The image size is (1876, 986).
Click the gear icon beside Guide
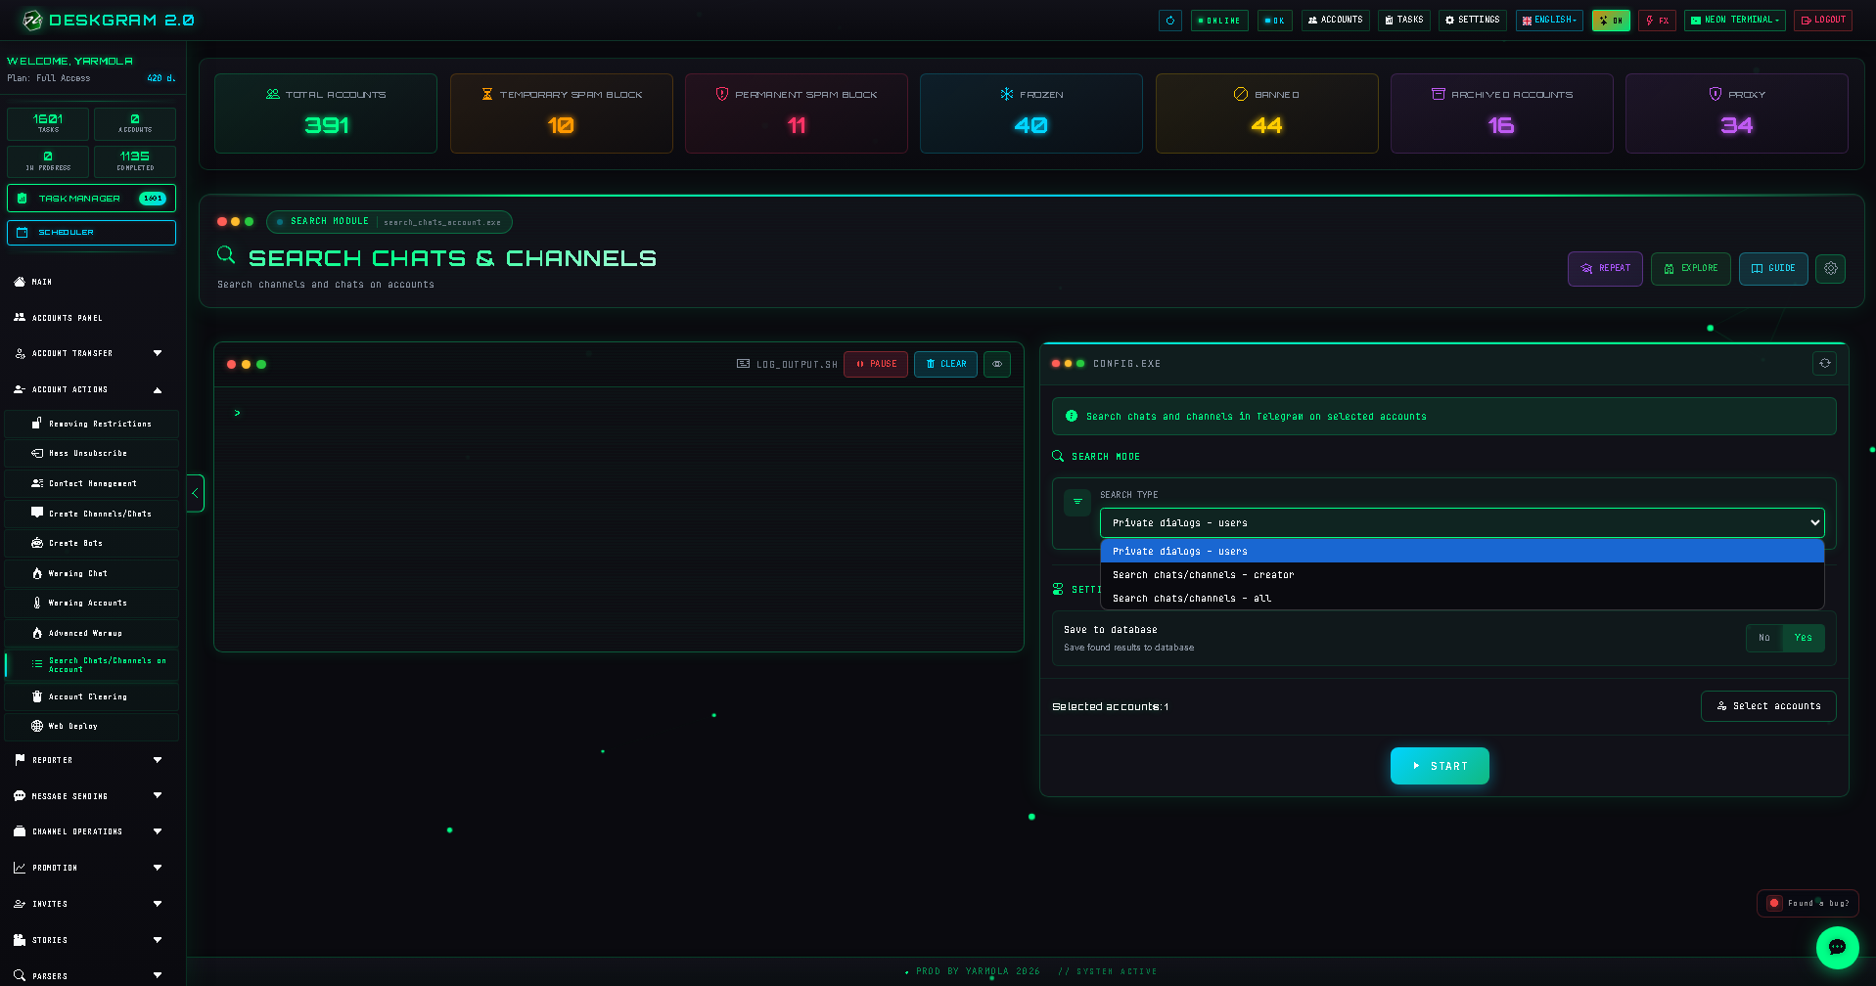click(x=1831, y=268)
